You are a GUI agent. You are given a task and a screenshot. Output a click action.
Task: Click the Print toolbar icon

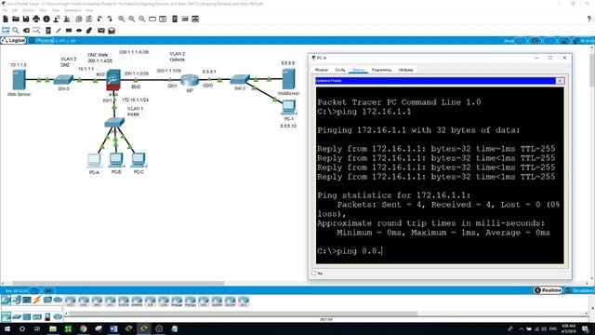(36, 19)
